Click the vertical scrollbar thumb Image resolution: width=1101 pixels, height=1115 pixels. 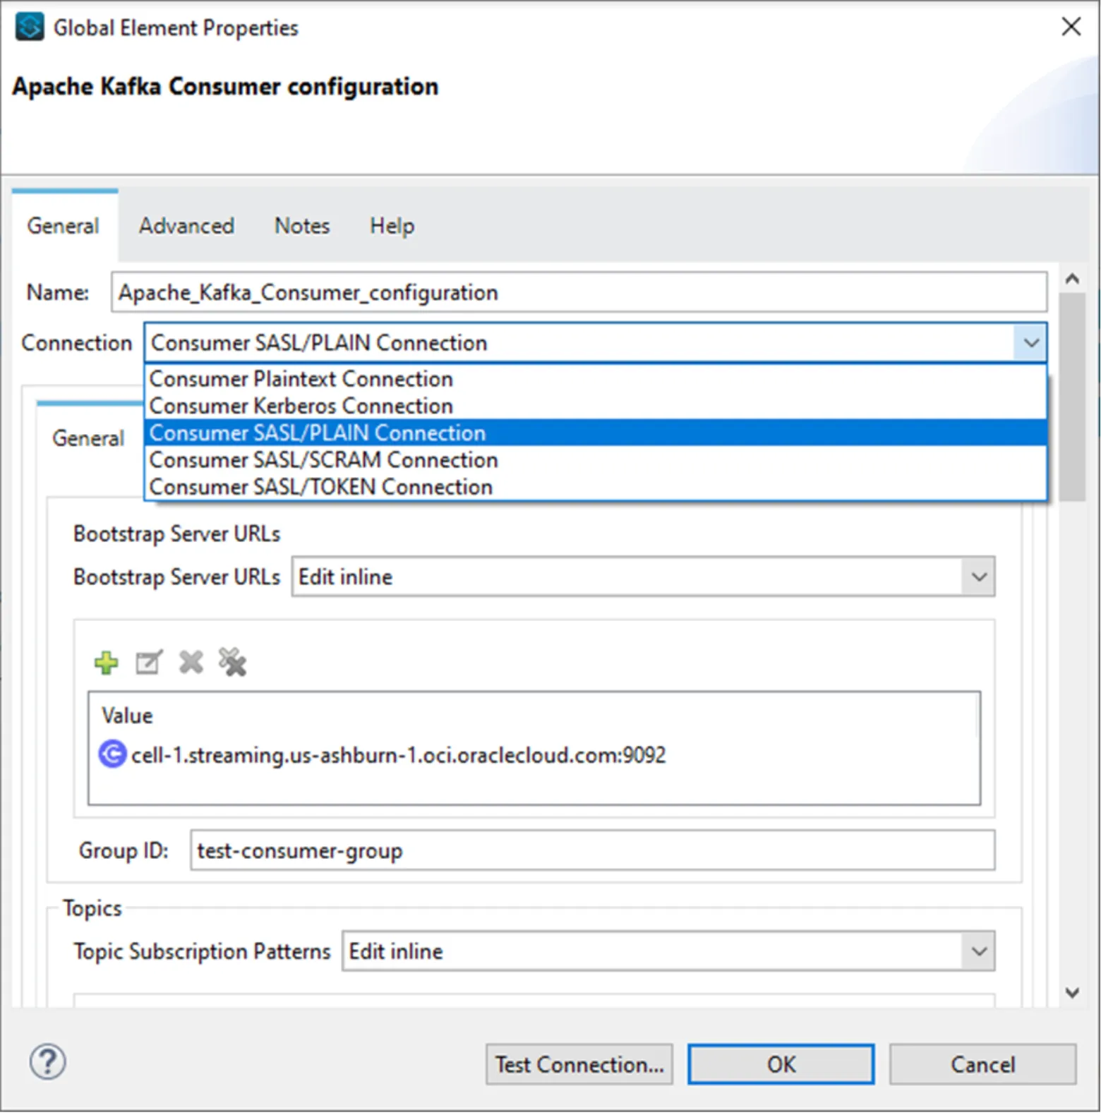tap(1073, 397)
